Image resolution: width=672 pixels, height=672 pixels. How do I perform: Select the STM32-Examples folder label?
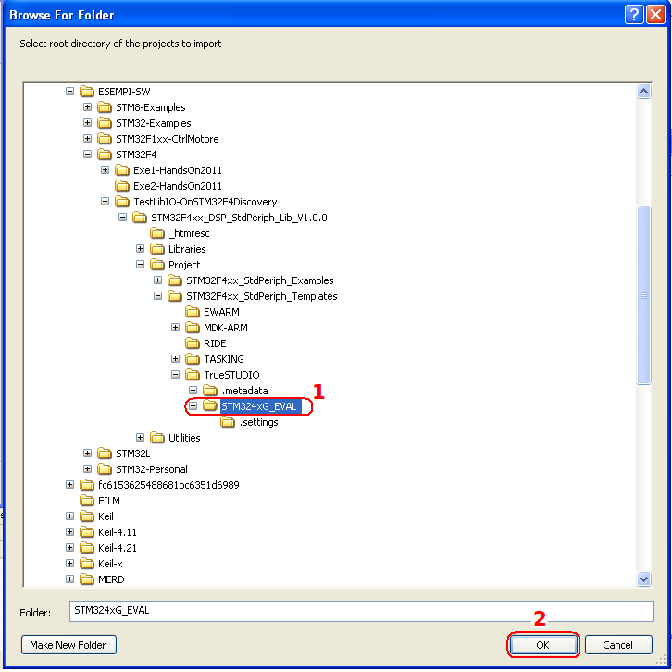coord(154,123)
